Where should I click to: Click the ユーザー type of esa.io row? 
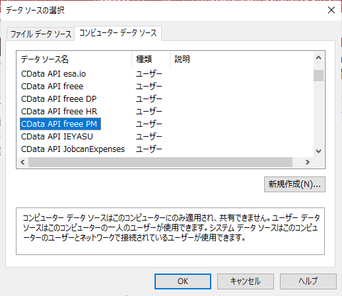pyautogui.click(x=149, y=74)
